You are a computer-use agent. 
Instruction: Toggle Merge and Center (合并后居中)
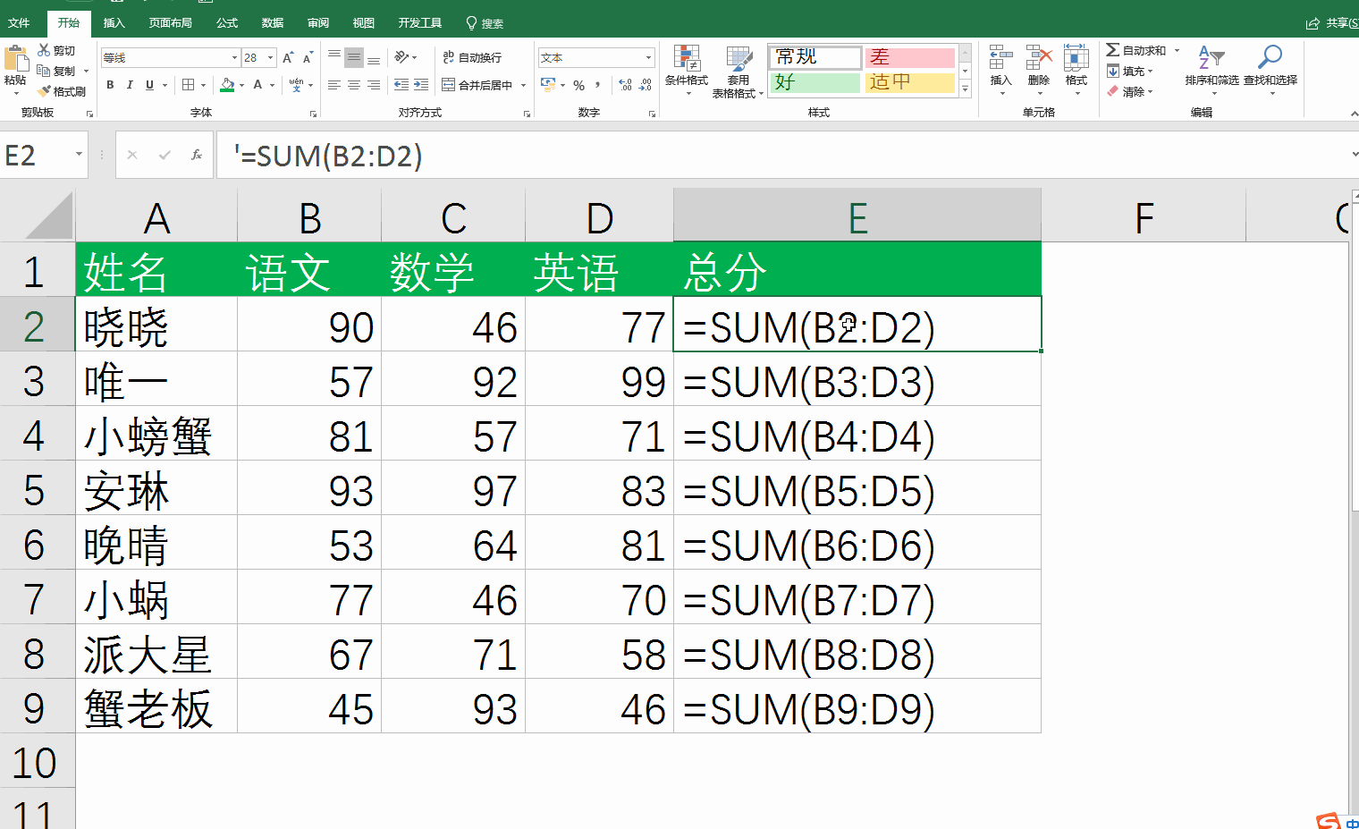click(x=477, y=85)
